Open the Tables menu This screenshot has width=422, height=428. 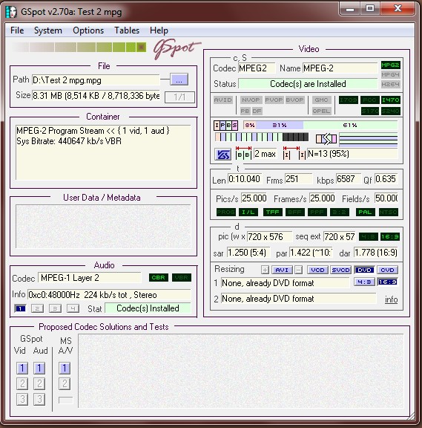point(127,30)
